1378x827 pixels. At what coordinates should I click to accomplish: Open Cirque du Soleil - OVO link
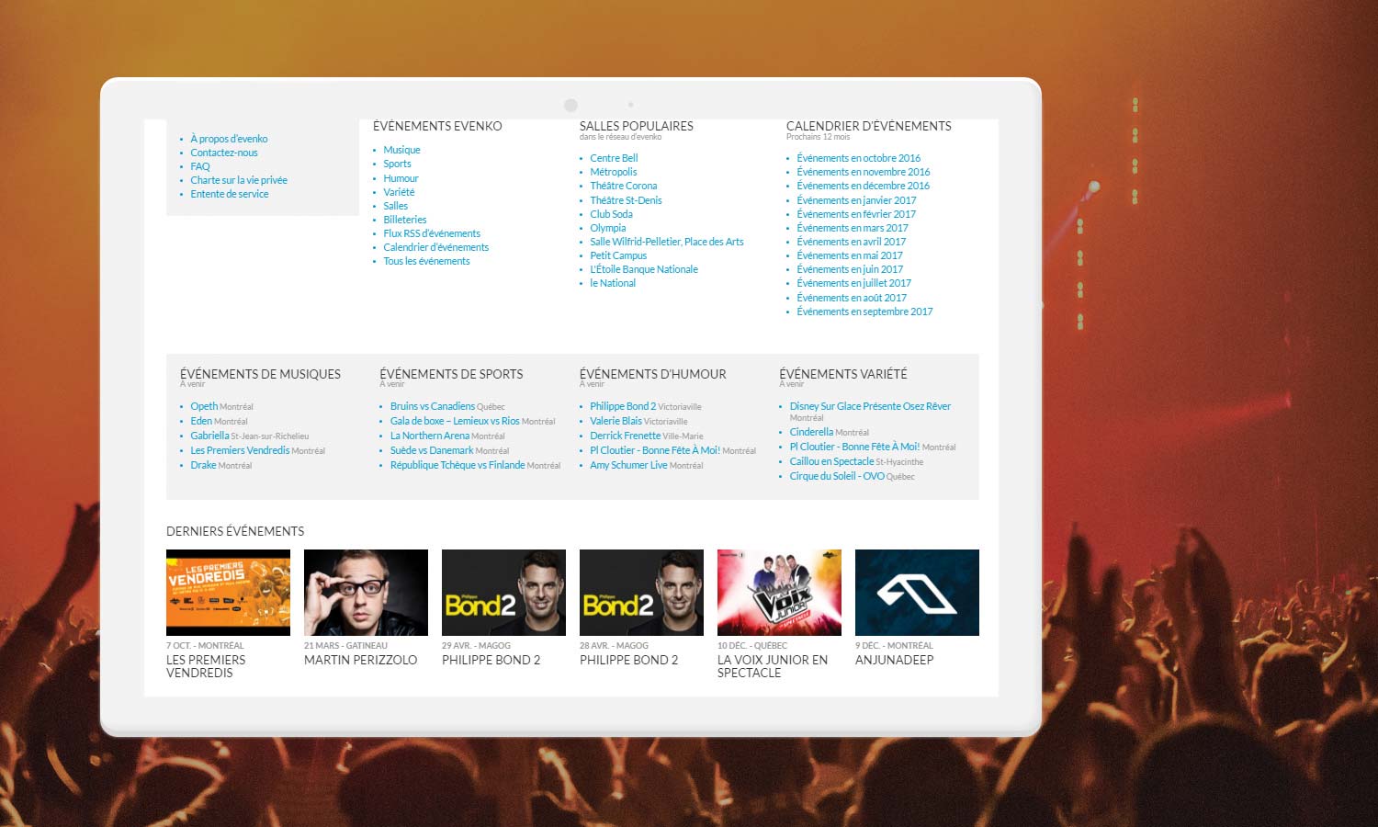(837, 476)
